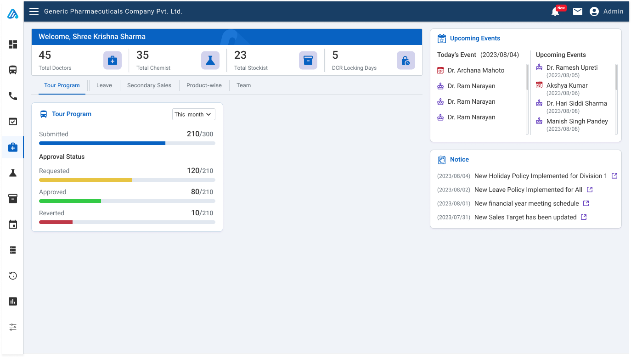Screen dimensions: 631x358
Task: Open New financial year meeting schedule link
Action: [x=586, y=203]
